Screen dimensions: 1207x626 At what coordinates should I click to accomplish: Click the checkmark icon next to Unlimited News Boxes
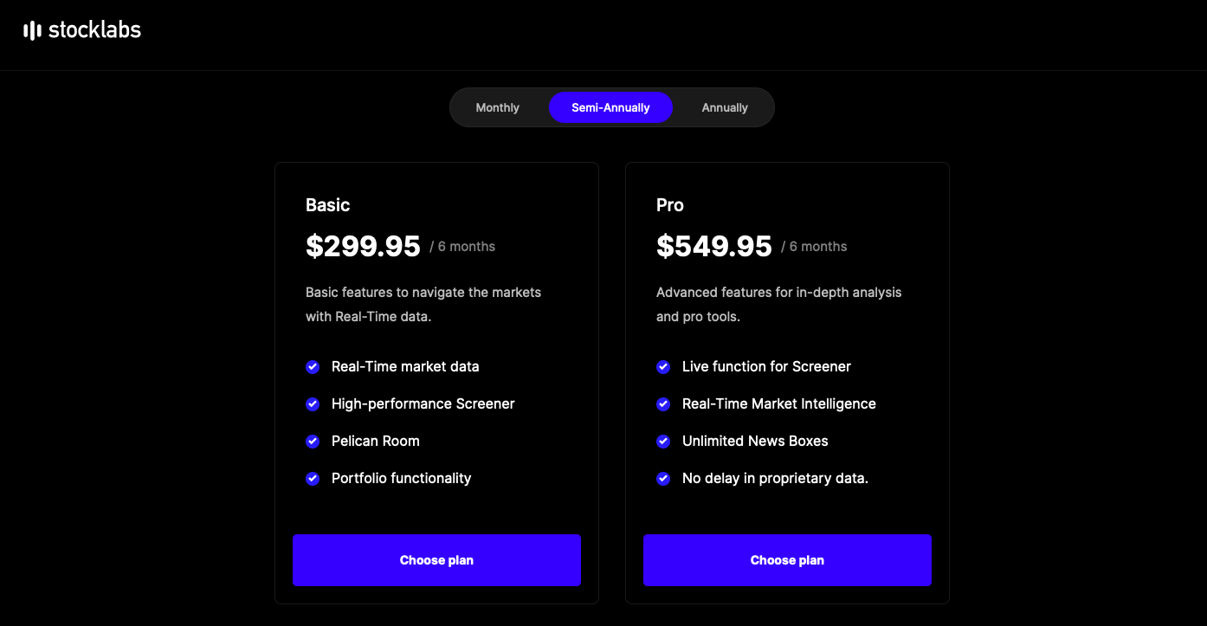pyautogui.click(x=663, y=442)
